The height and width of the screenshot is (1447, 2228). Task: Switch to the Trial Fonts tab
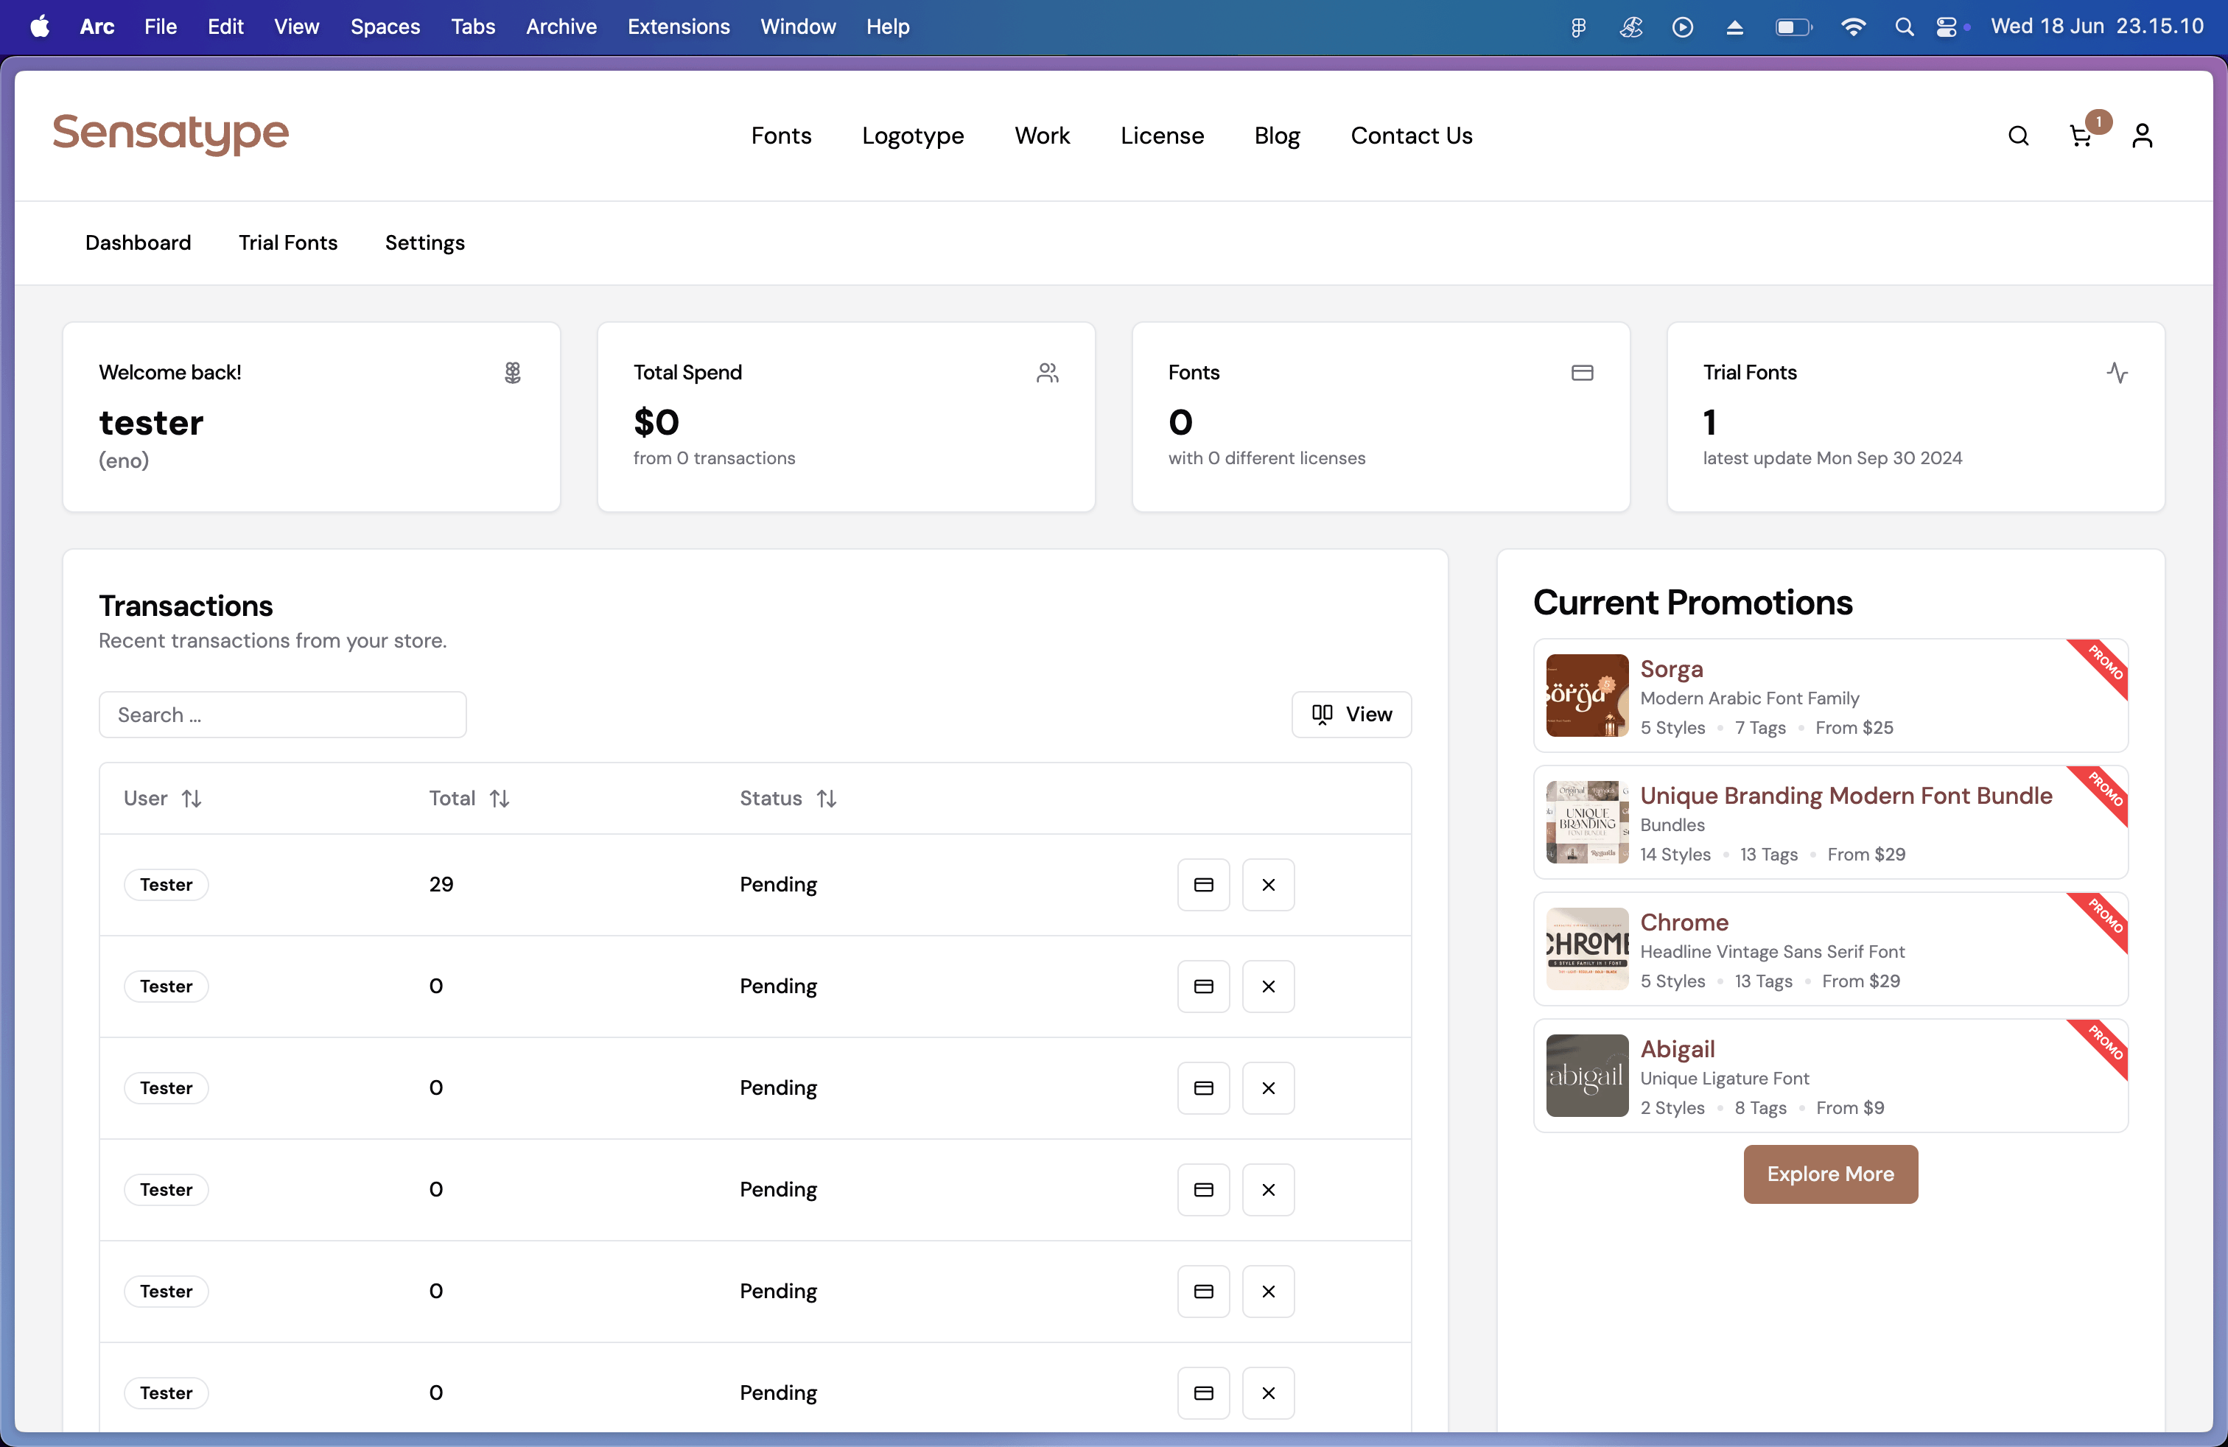tap(287, 242)
